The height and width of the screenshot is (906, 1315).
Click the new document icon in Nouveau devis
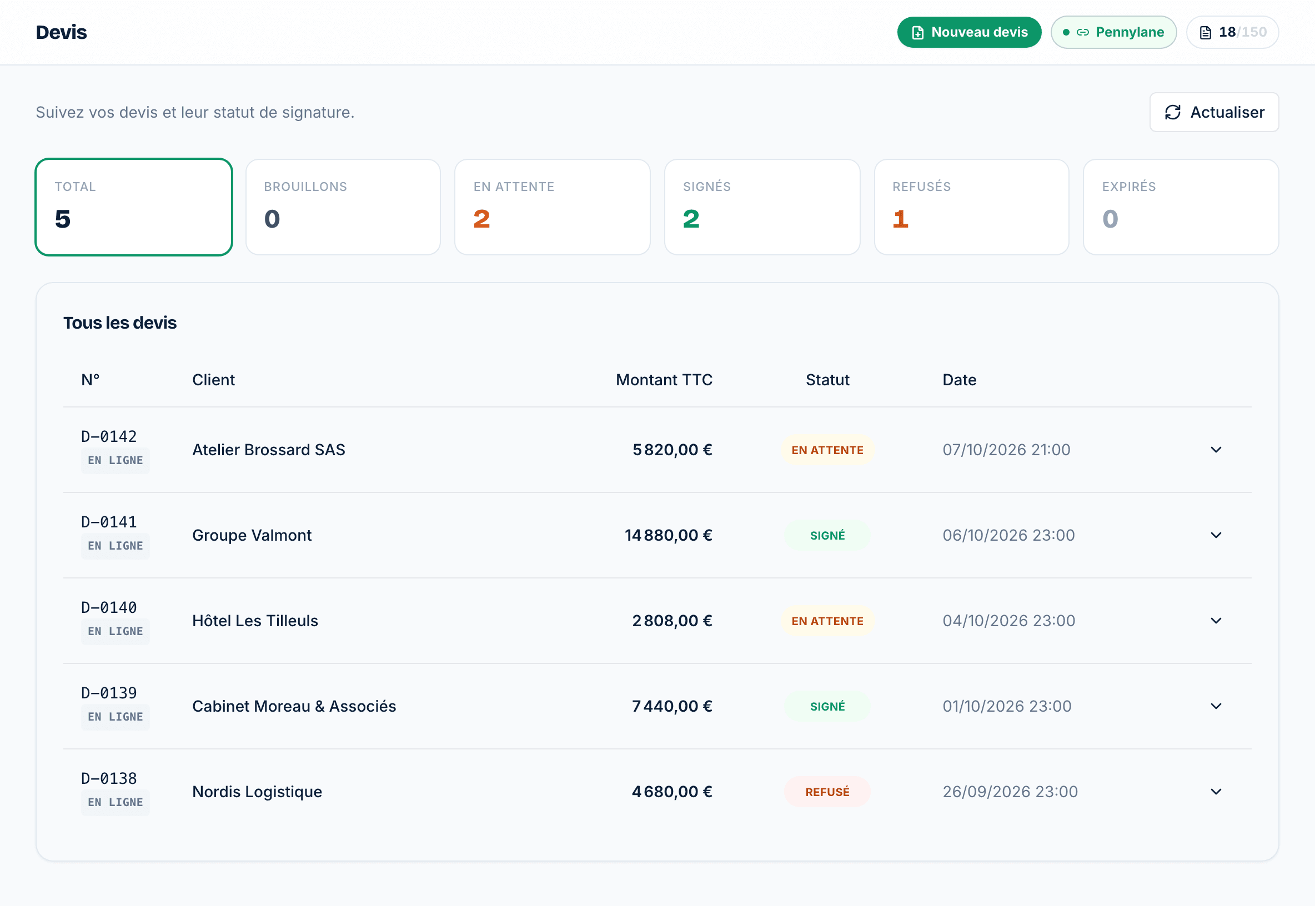917,32
